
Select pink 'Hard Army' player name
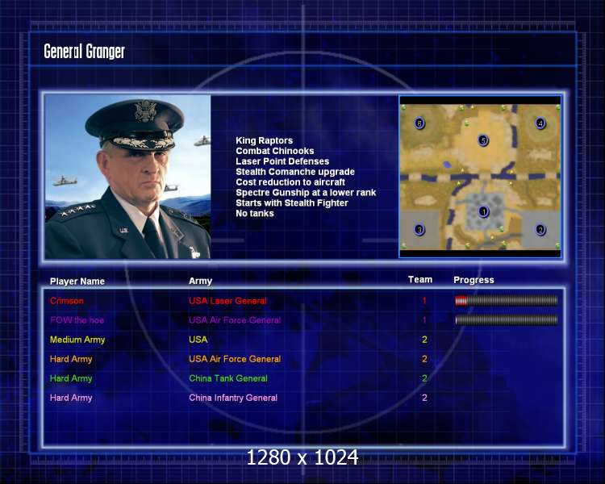click(x=71, y=398)
